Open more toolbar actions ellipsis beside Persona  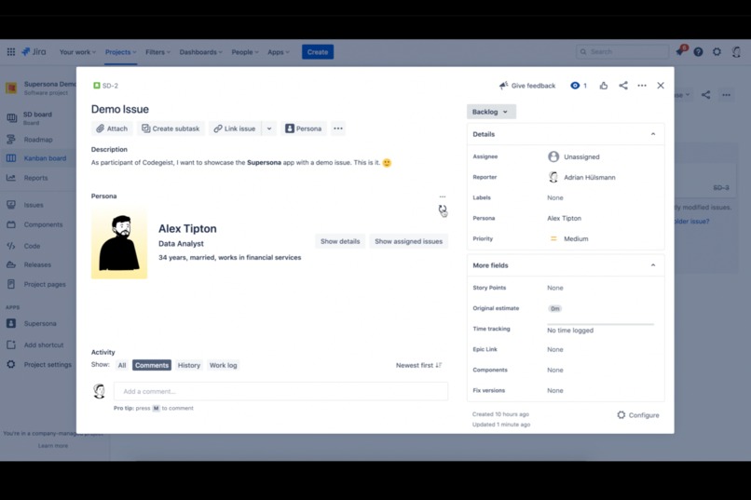(338, 128)
